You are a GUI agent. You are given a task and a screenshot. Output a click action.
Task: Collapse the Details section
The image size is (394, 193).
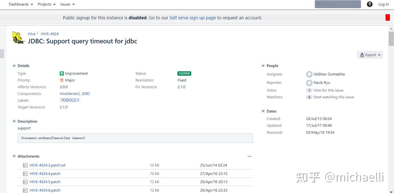coord(14,66)
